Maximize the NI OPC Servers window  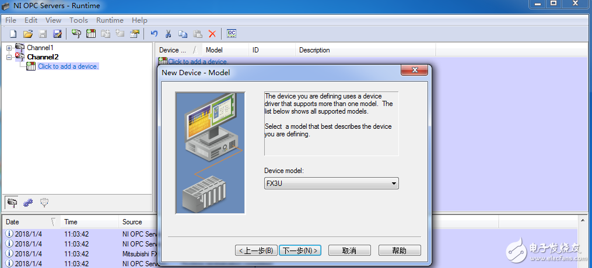(554, 3)
